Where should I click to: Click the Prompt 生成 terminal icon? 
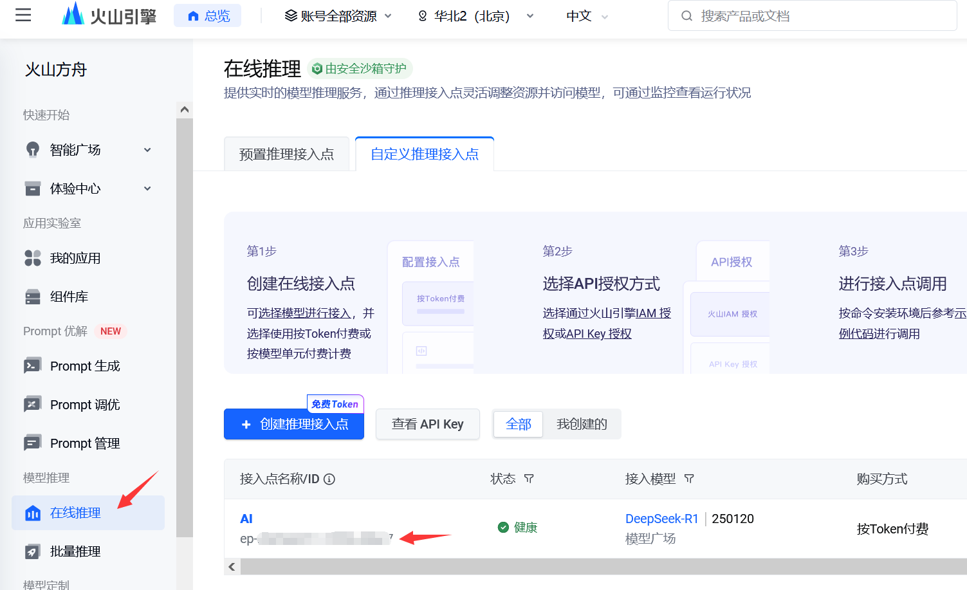(x=33, y=366)
